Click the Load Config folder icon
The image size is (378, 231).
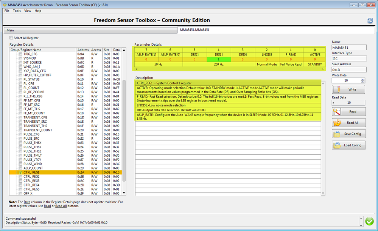[337, 145]
